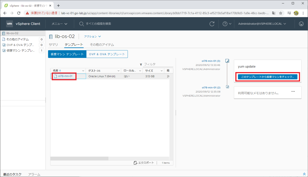308x177 pixels.
Task: Open the サイズ column chevron menu
Action: 162,70
